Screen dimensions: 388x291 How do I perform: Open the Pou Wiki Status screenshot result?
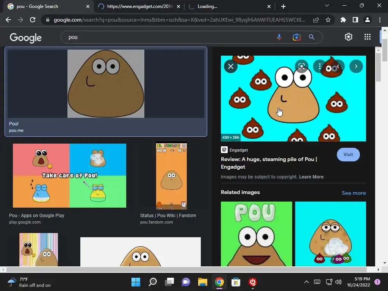click(171, 175)
